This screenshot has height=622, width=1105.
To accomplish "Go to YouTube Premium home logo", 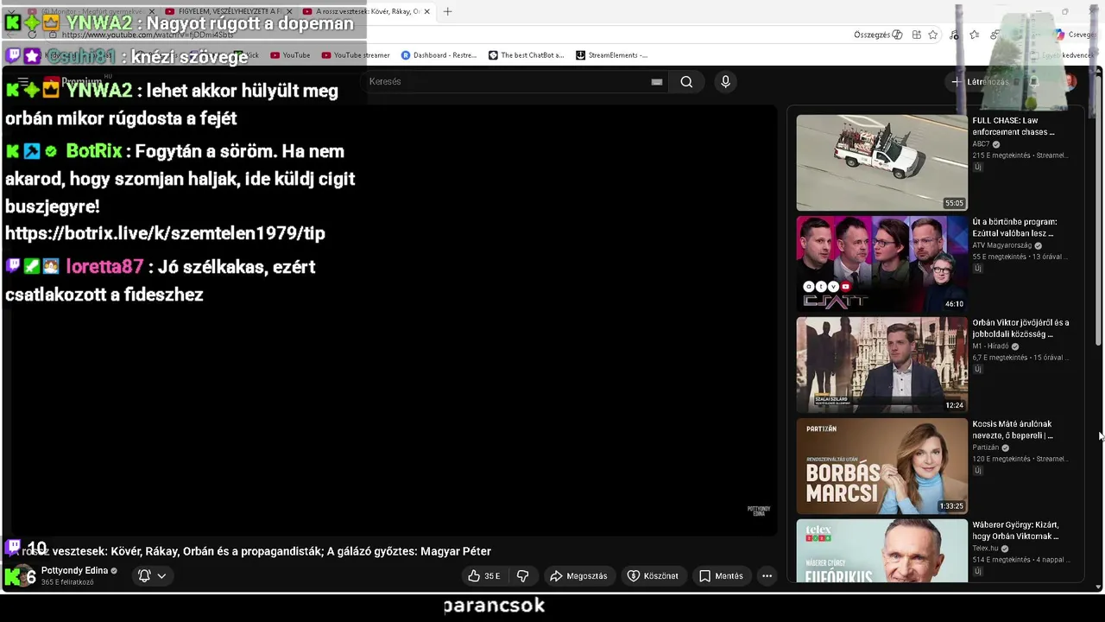I will pyautogui.click(x=74, y=82).
